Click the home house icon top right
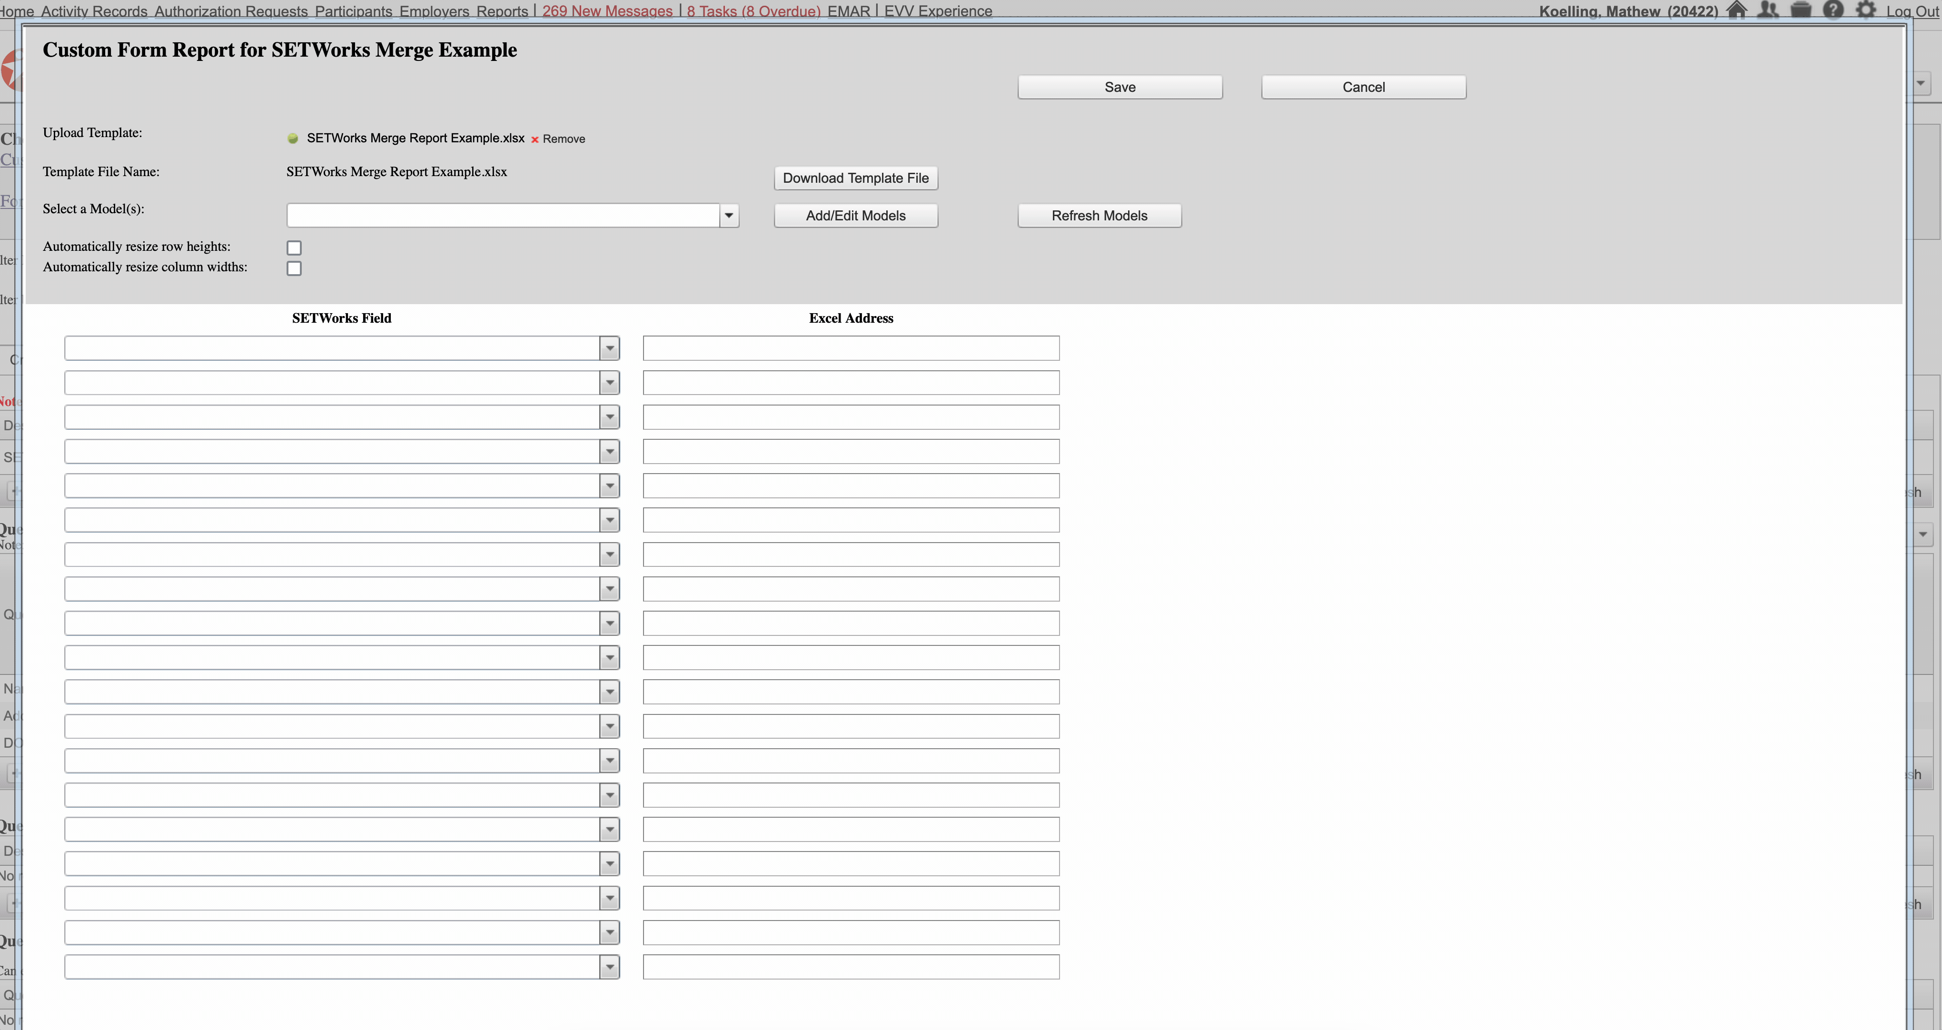1942x1030 pixels. (1736, 10)
